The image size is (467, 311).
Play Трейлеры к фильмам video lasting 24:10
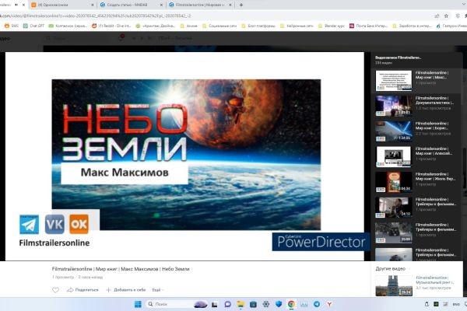click(416, 207)
